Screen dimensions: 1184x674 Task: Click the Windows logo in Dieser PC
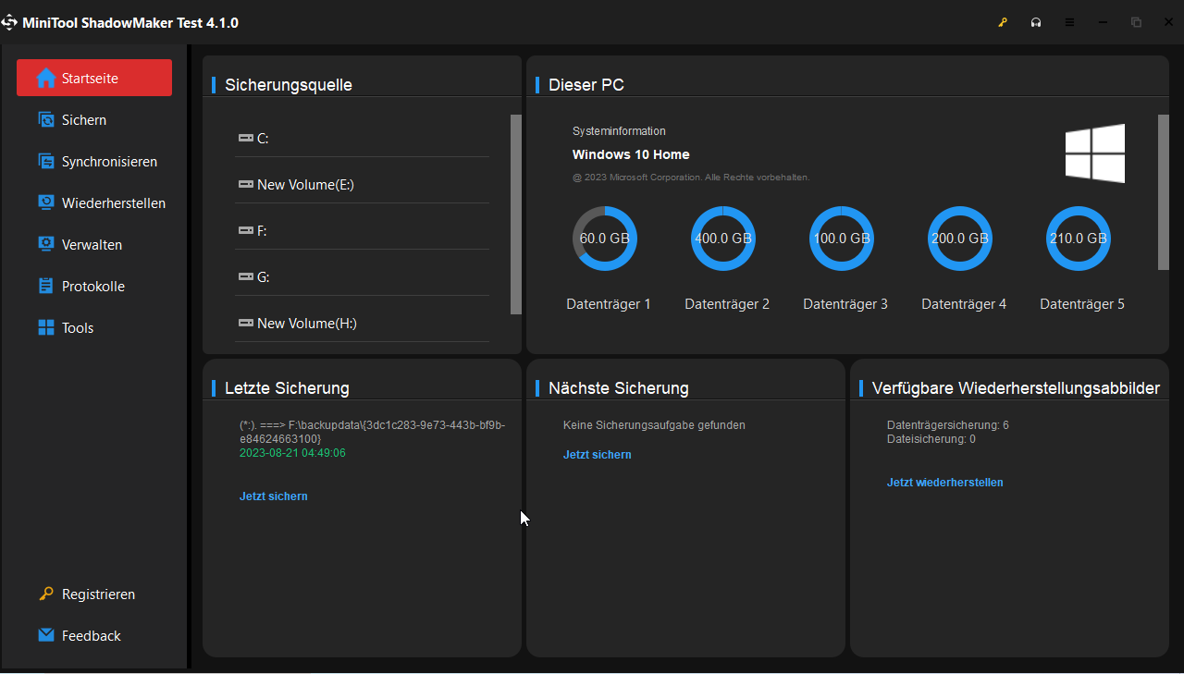point(1095,153)
